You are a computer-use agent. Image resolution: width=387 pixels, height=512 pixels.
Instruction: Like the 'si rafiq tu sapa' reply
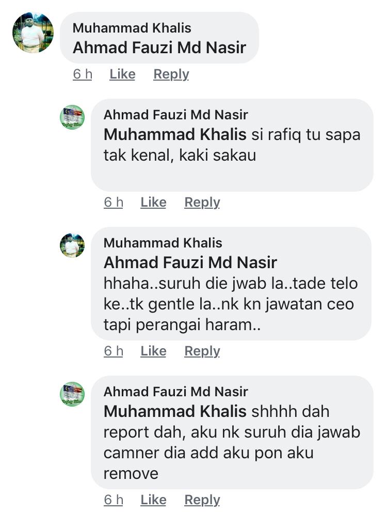click(x=153, y=203)
